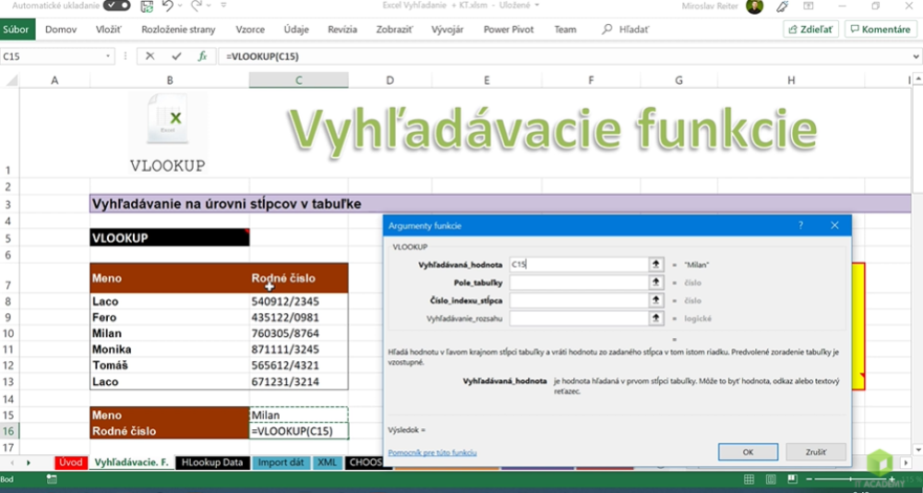Click the Zdieľať share button
Image resolution: width=923 pixels, height=493 pixels.
(810, 30)
